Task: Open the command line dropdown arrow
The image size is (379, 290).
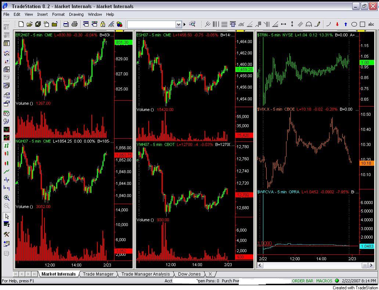Action: pyautogui.click(x=178, y=24)
